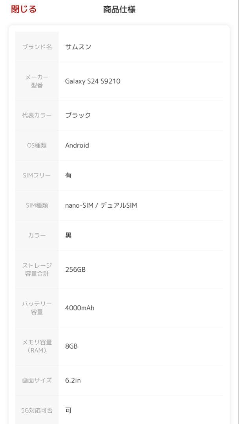The width and height of the screenshot is (239, 424).
Task: Click the 代表カラー row label
Action: (x=36, y=115)
